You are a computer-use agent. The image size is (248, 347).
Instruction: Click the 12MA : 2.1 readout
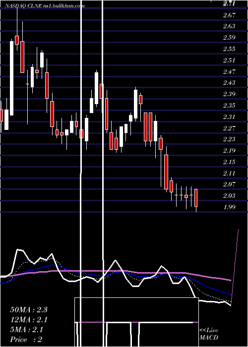(29, 320)
